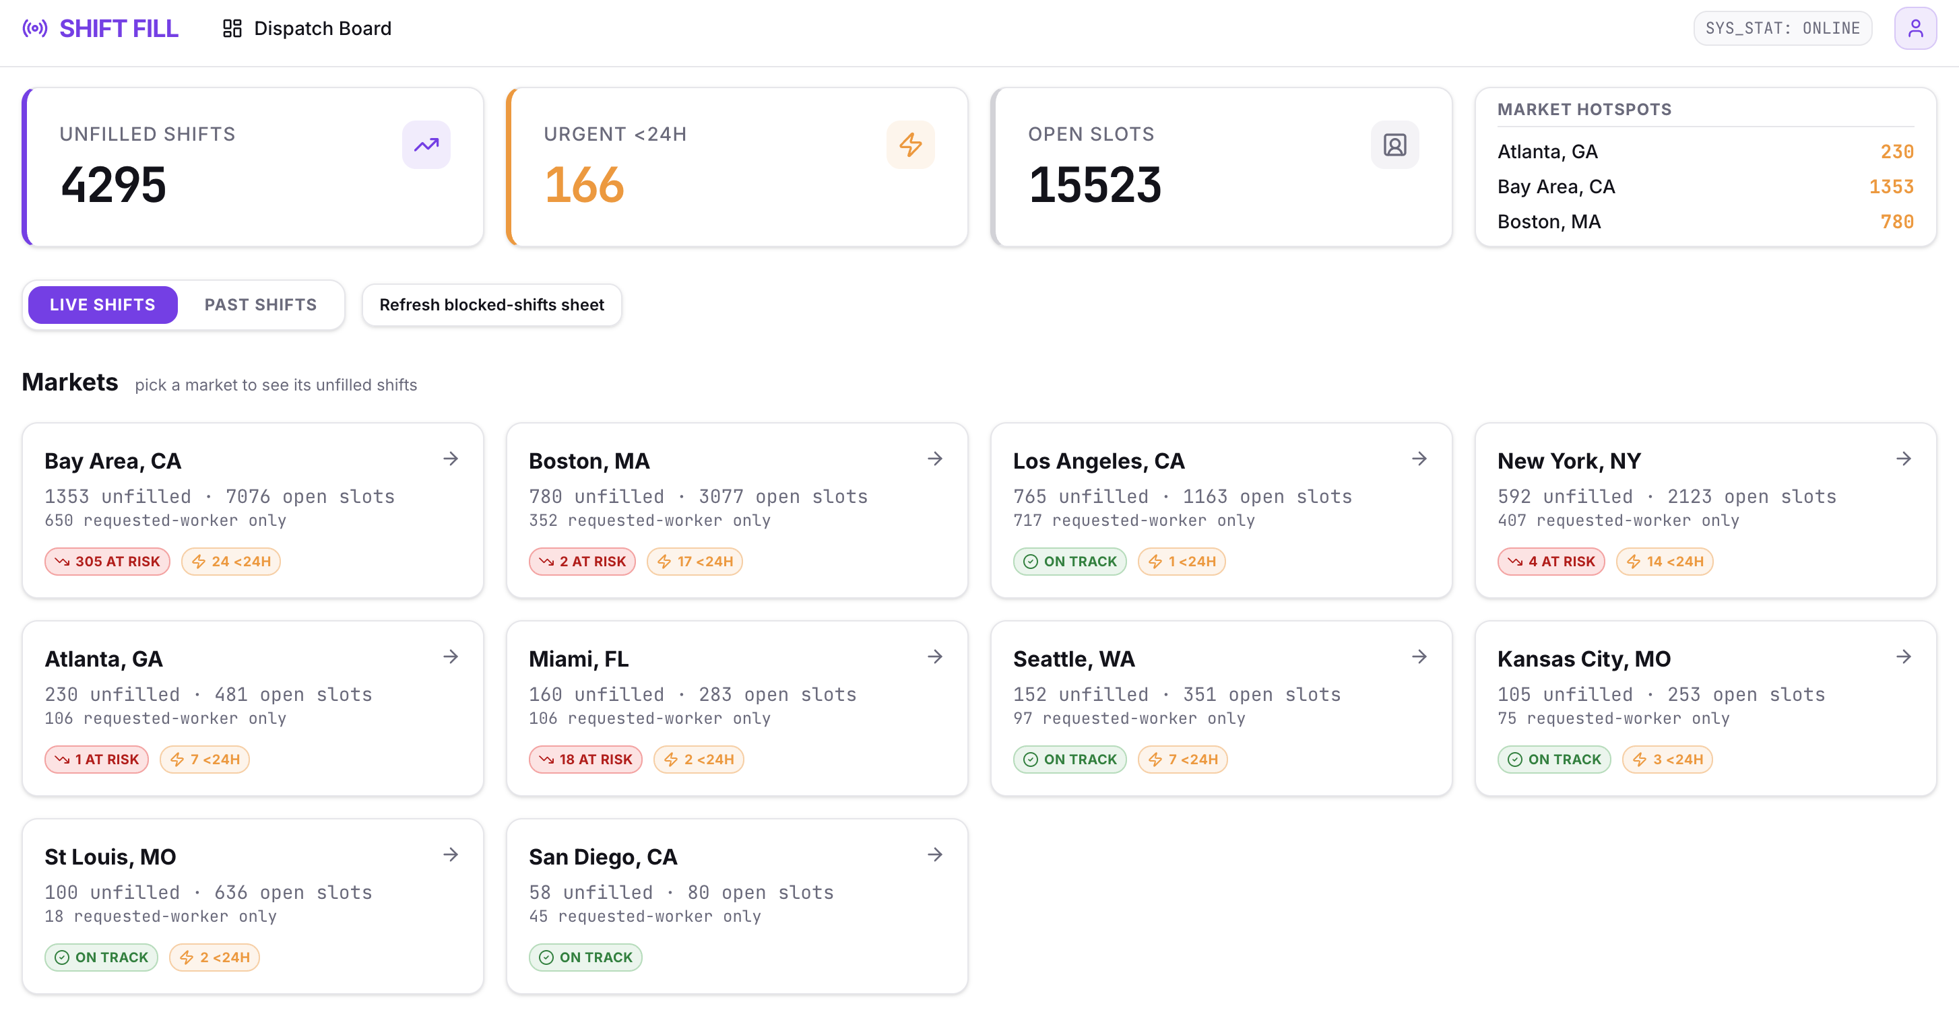Viewport: 1959px width, 1010px height.
Task: Click the 17 <24H badge on Boston
Action: point(695,562)
